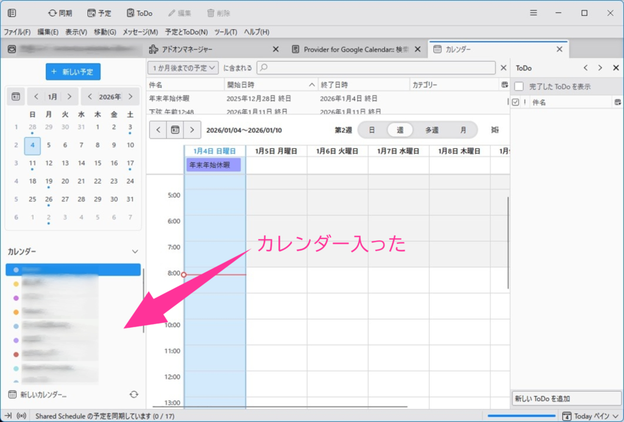Collapse the カレンダー list section
The image size is (624, 422).
[135, 251]
